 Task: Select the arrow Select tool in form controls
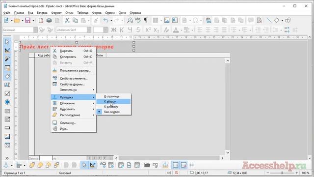coord(7,42)
